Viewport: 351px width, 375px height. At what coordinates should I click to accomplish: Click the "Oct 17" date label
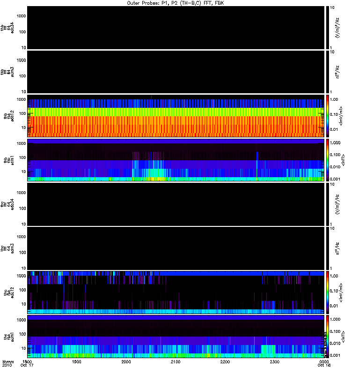coord(27,365)
